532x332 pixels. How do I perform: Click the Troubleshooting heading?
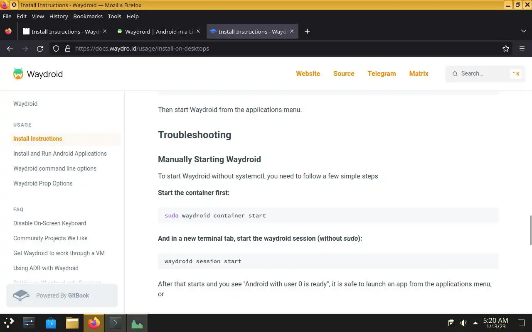pyautogui.click(x=195, y=135)
